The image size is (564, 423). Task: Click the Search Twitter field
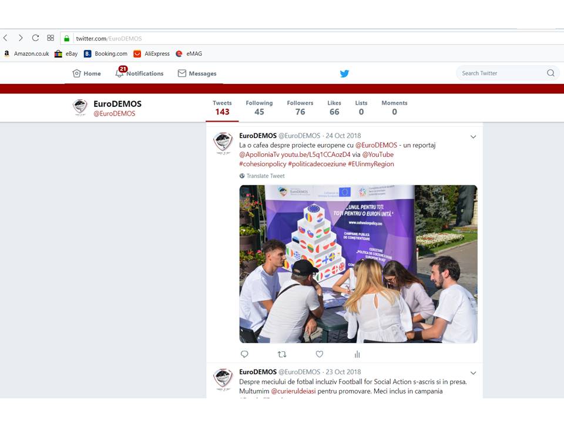508,73
